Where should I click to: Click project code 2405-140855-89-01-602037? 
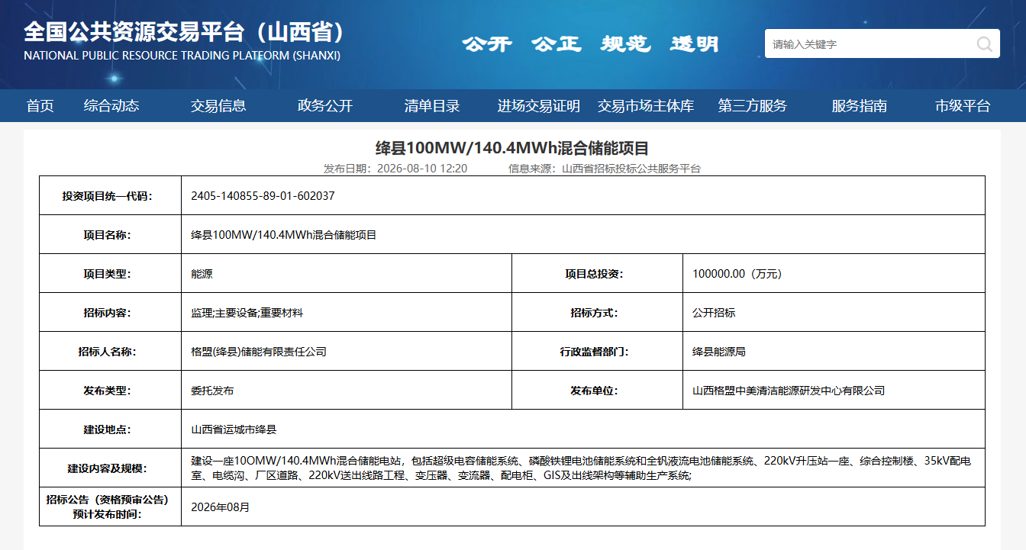click(263, 196)
